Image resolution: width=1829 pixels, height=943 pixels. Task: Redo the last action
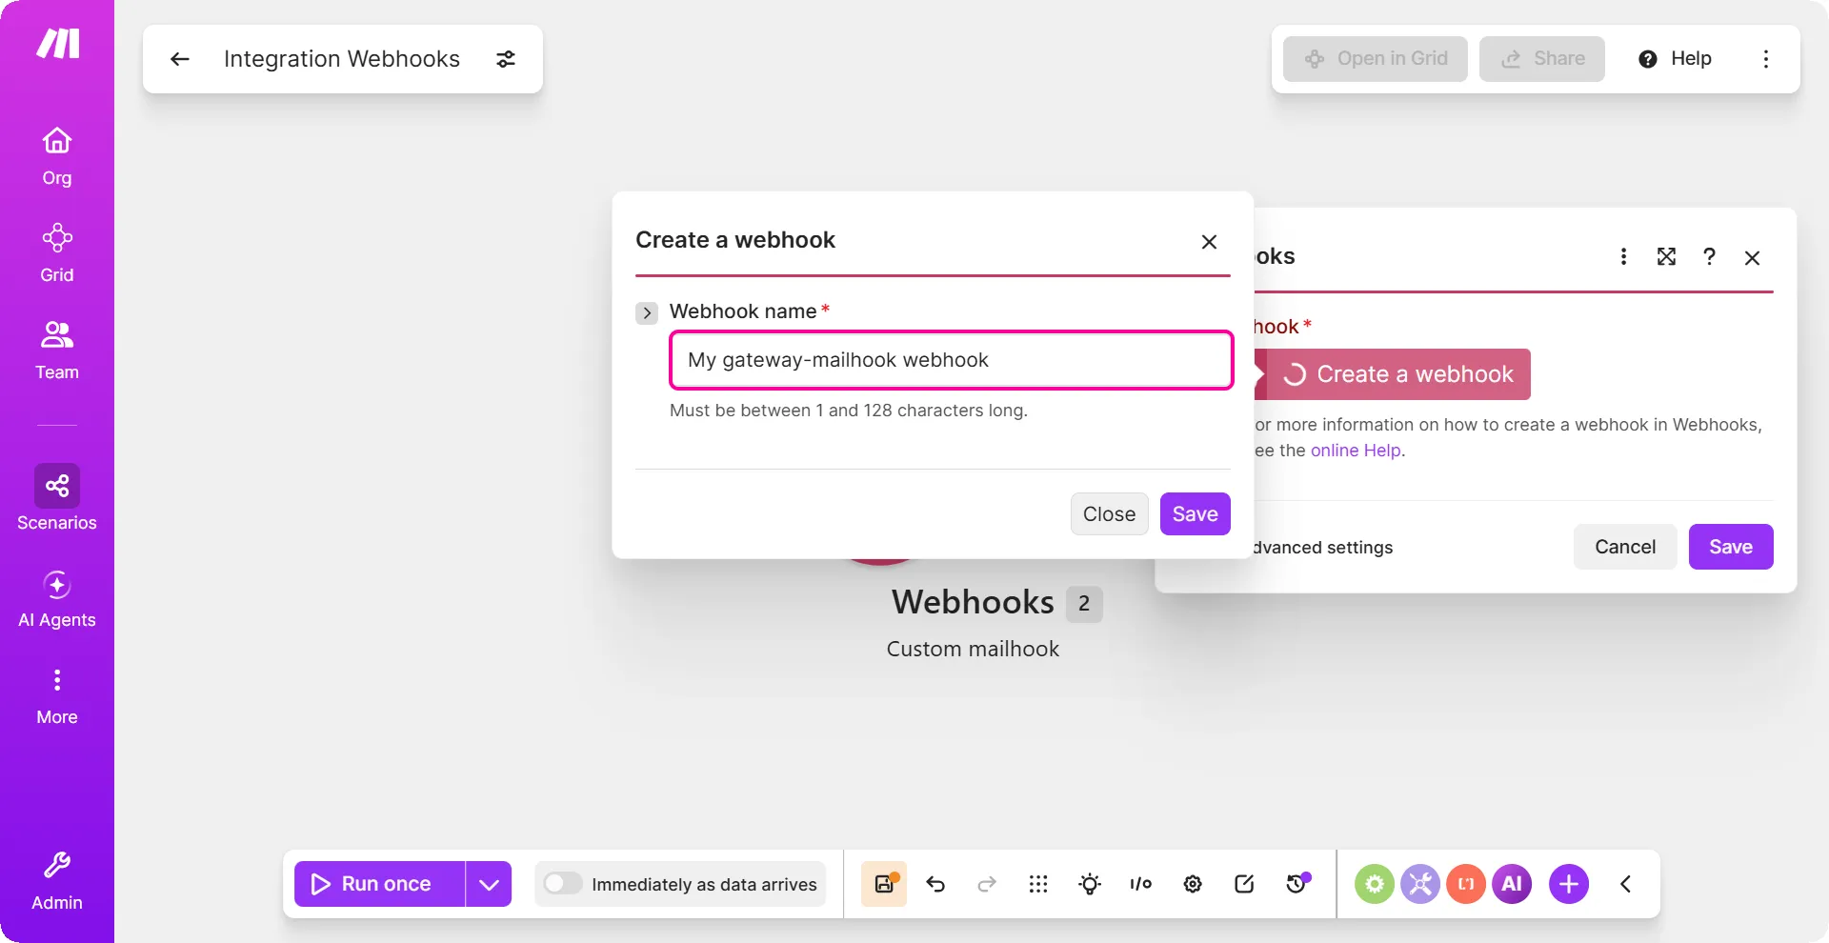click(987, 884)
